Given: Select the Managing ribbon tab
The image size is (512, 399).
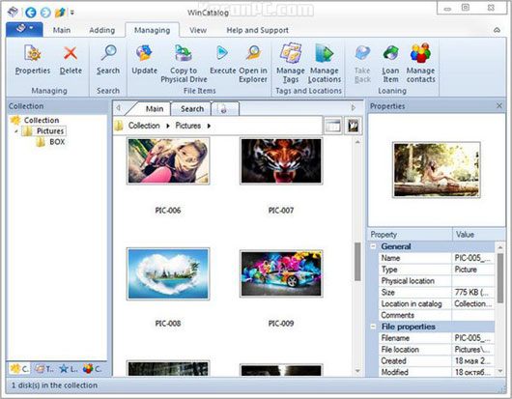Looking at the screenshot, I should click(153, 30).
